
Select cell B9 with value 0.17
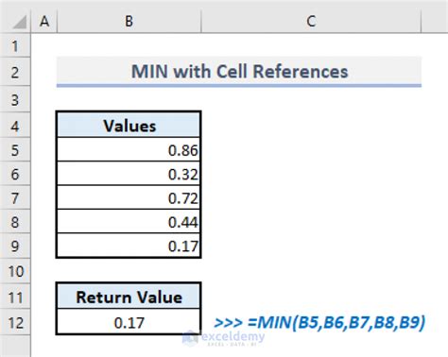(x=129, y=246)
